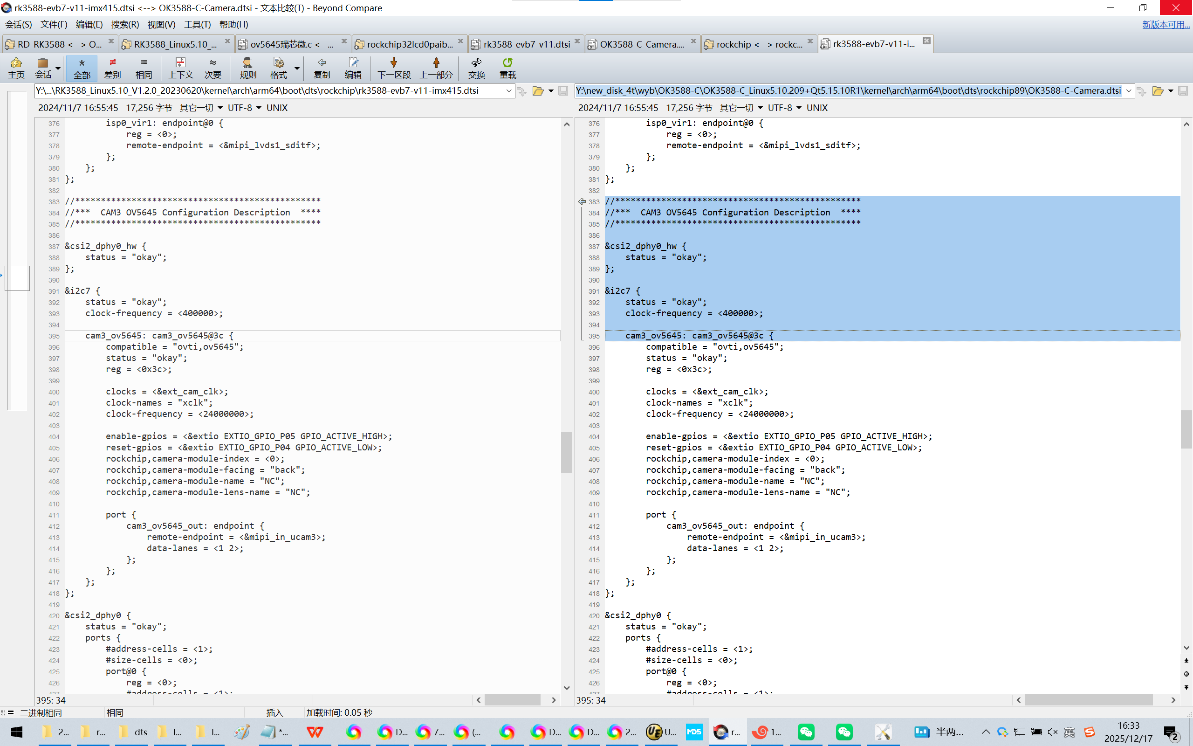Screen dimensions: 1193x746
Task: Click the Swap sides (交换) icon
Action: click(x=476, y=68)
